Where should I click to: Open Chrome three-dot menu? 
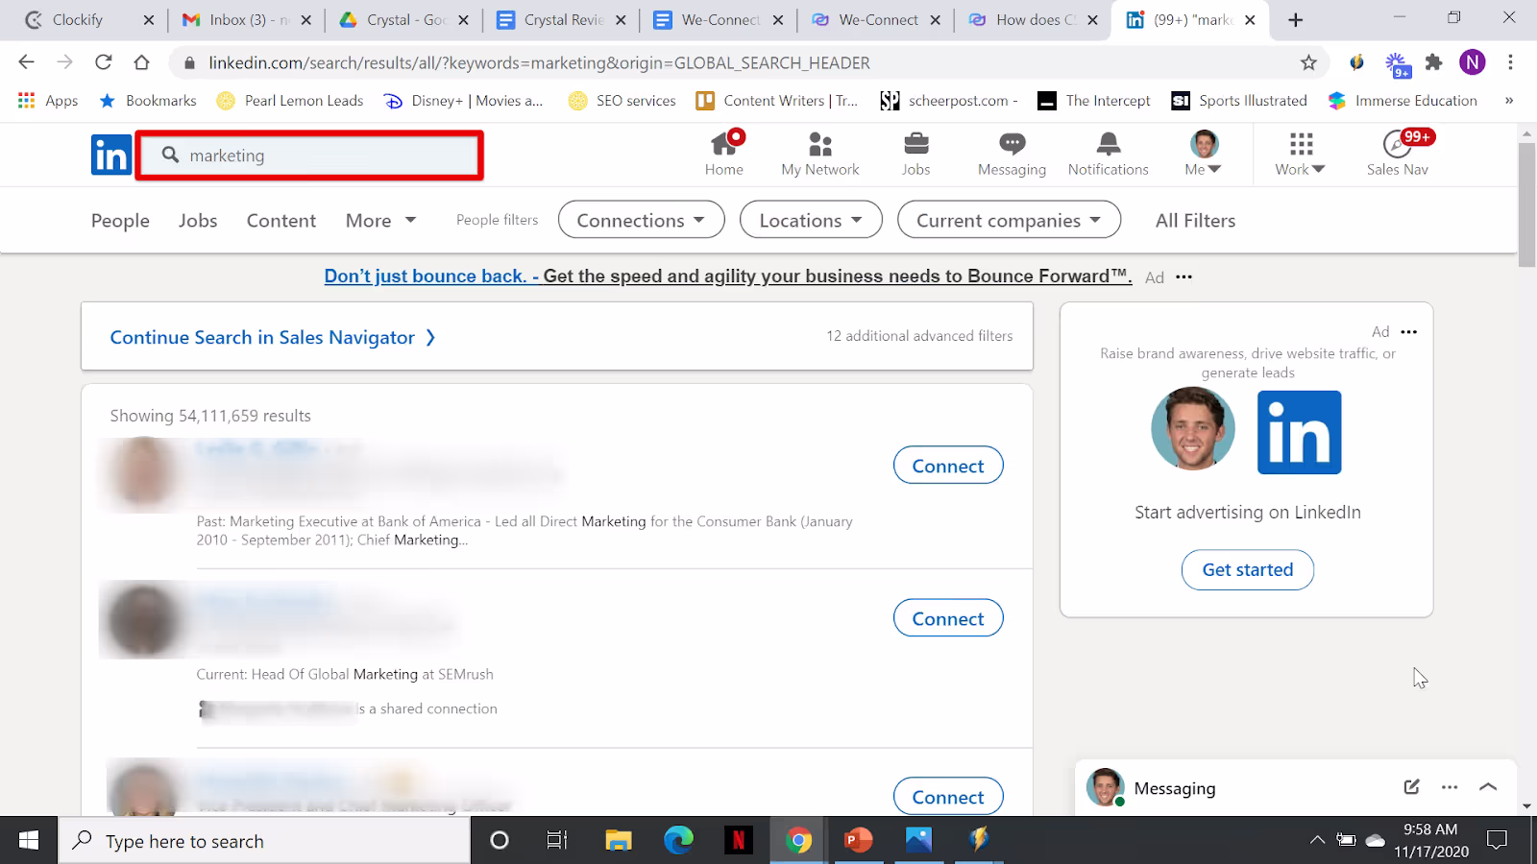pyautogui.click(x=1511, y=62)
